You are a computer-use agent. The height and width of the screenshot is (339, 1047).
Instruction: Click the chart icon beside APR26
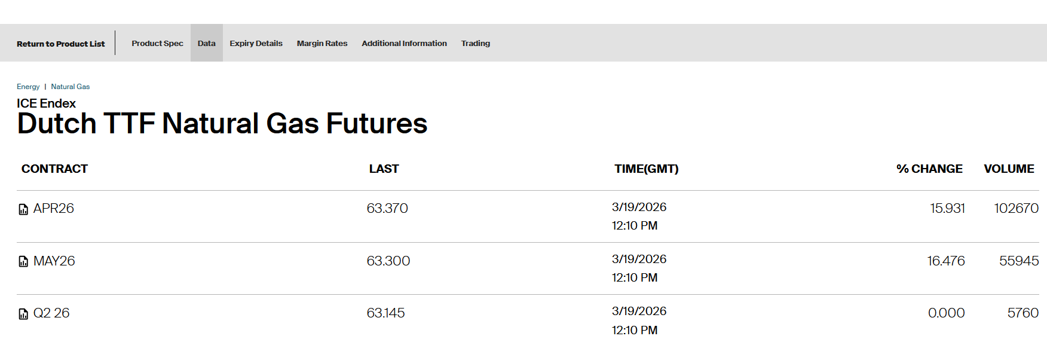[23, 209]
